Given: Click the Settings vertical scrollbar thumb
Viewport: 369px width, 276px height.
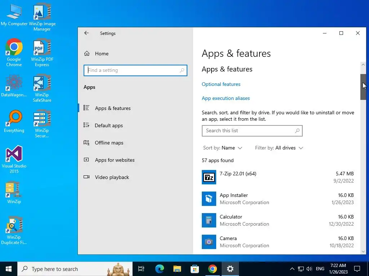Looking at the screenshot, I should [x=363, y=87].
